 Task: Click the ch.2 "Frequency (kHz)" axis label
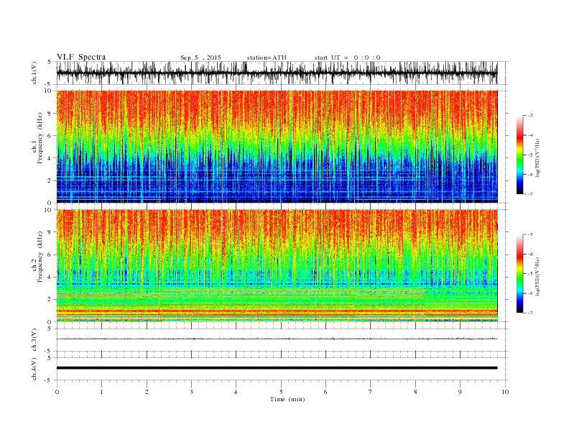40,257
